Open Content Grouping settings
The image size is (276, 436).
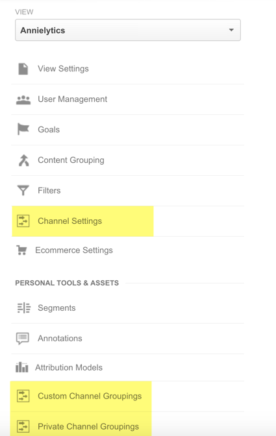tap(71, 160)
